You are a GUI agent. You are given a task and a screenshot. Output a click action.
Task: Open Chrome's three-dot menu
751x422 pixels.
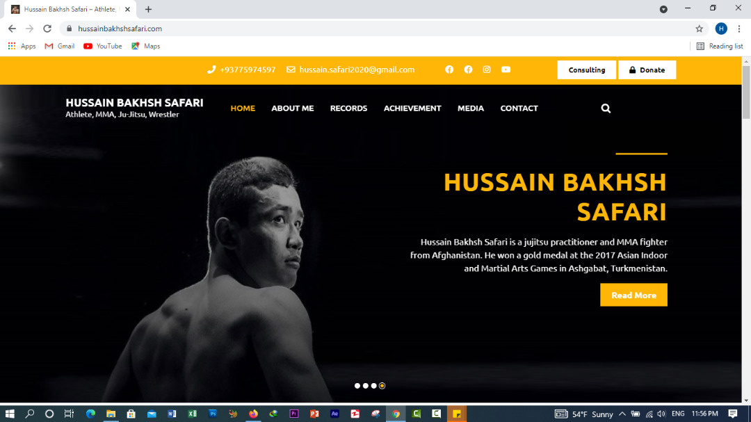point(739,29)
